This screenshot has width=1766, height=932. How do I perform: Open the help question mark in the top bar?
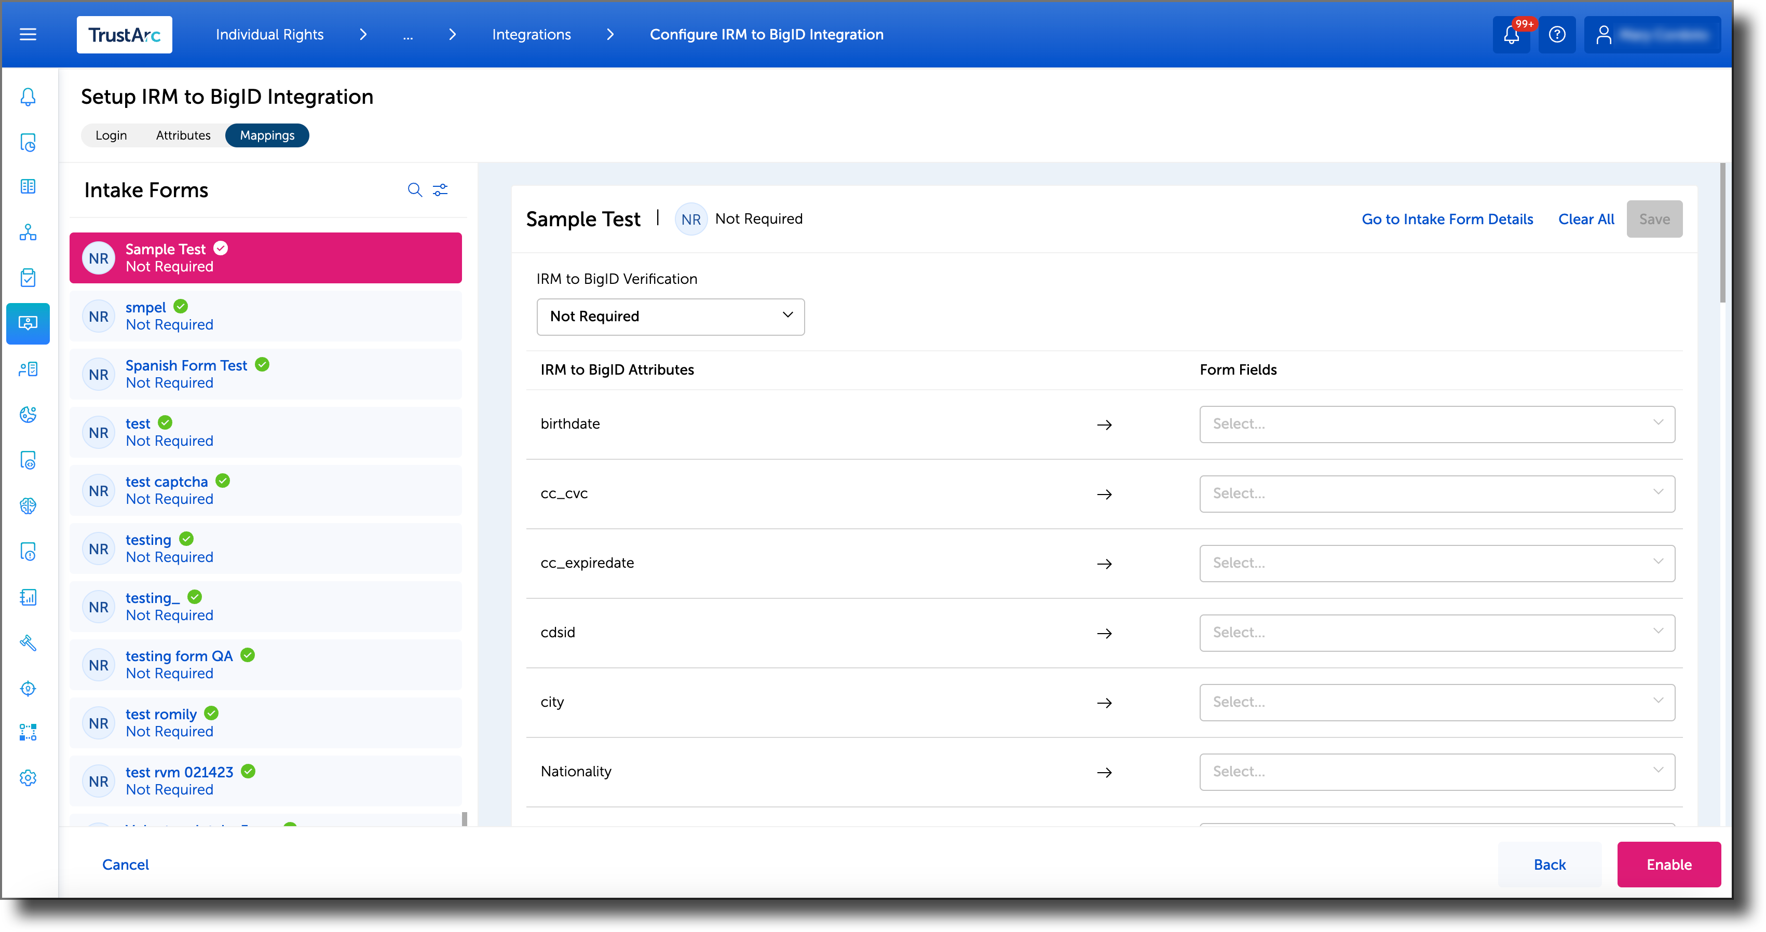click(x=1557, y=34)
